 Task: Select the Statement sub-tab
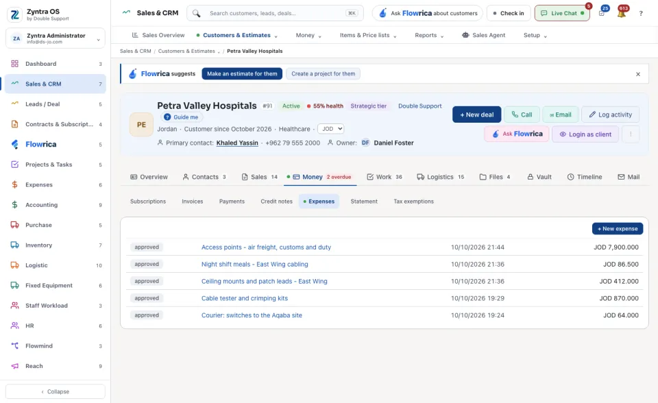point(364,201)
